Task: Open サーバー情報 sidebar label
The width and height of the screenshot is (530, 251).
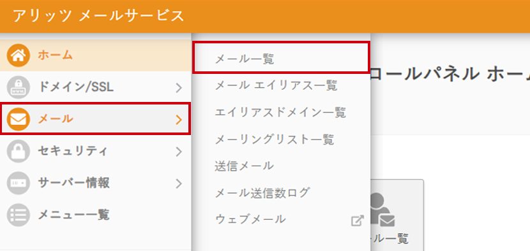Action: click(x=73, y=183)
